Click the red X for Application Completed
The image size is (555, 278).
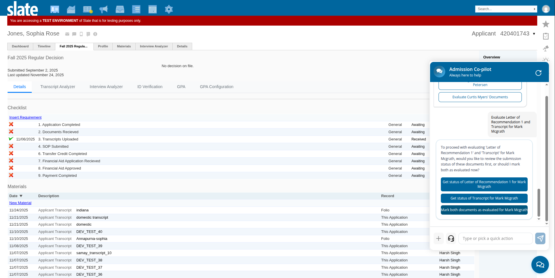pyautogui.click(x=11, y=124)
